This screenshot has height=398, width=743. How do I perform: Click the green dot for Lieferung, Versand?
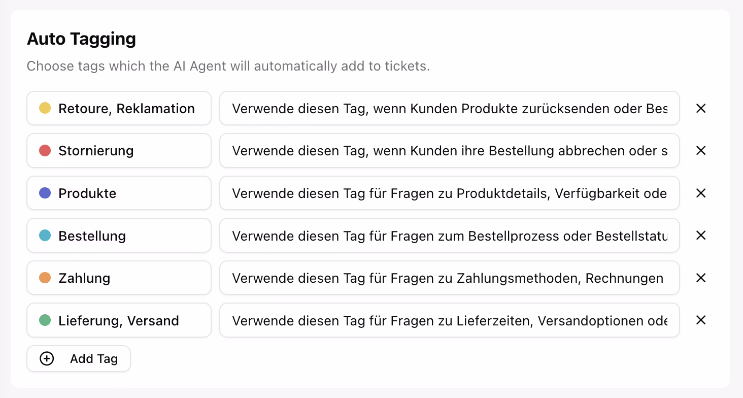tap(45, 320)
